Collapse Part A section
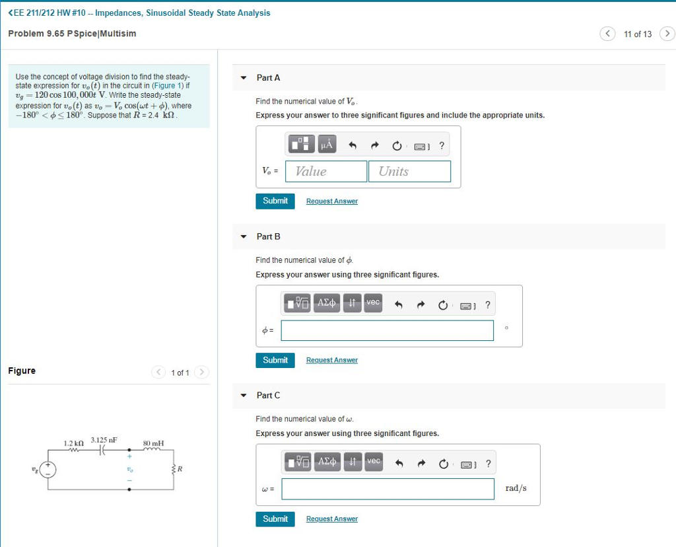This screenshot has height=547, width=676. tap(244, 78)
